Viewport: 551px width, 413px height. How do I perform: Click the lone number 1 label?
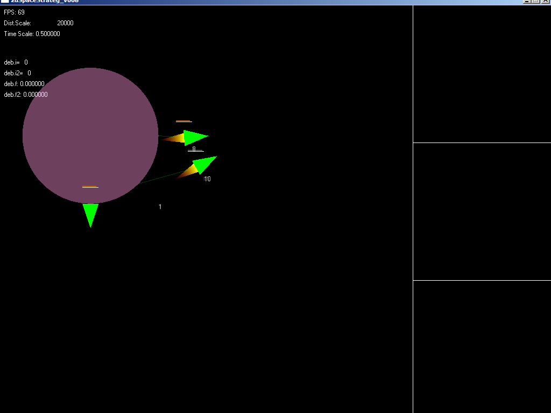[x=160, y=207]
